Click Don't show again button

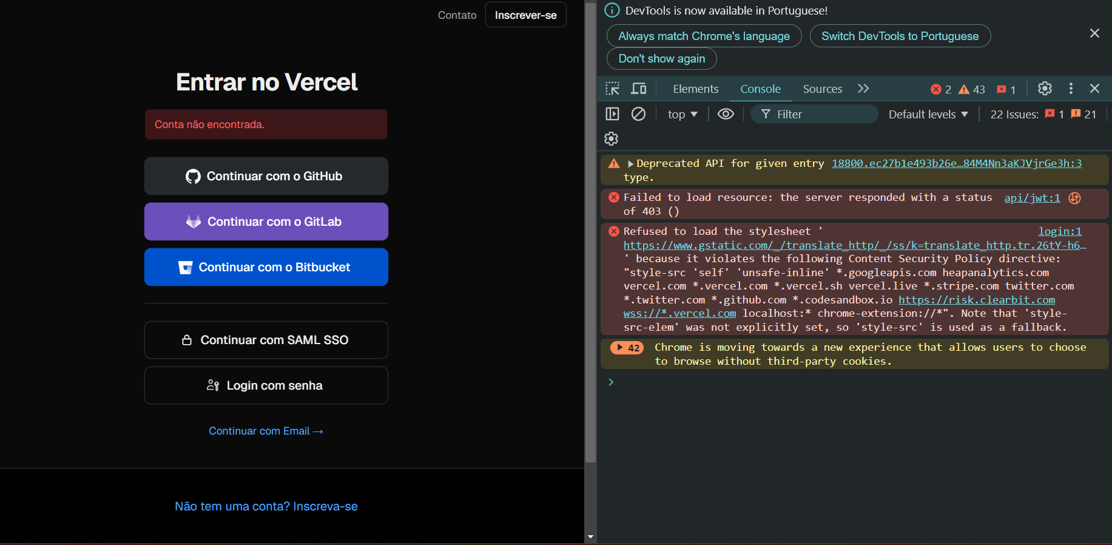click(x=662, y=58)
